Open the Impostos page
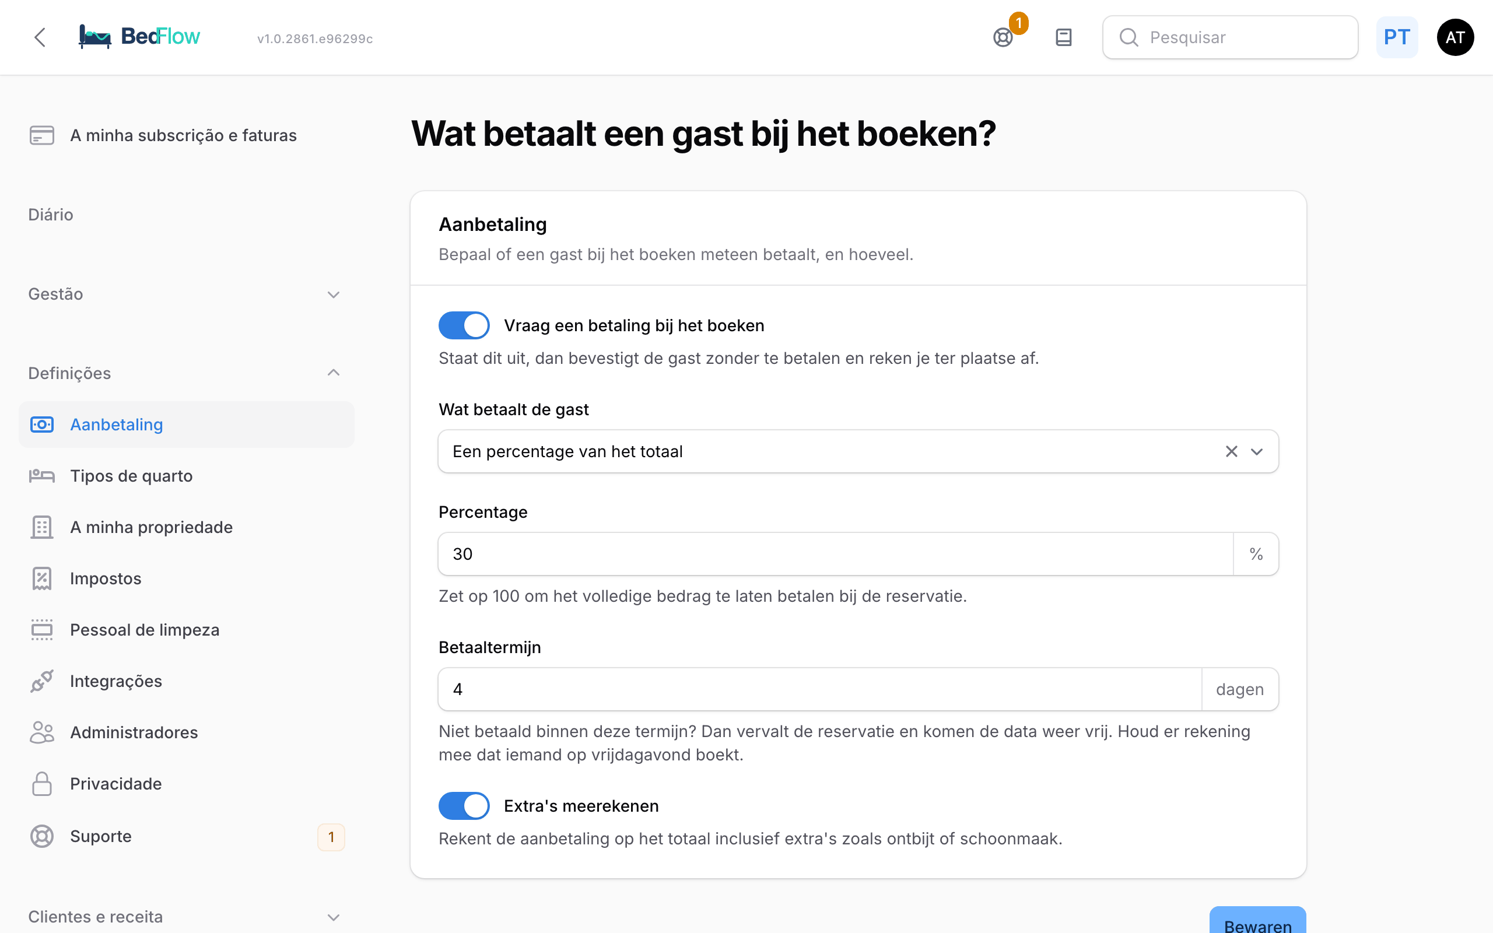 pyautogui.click(x=186, y=578)
